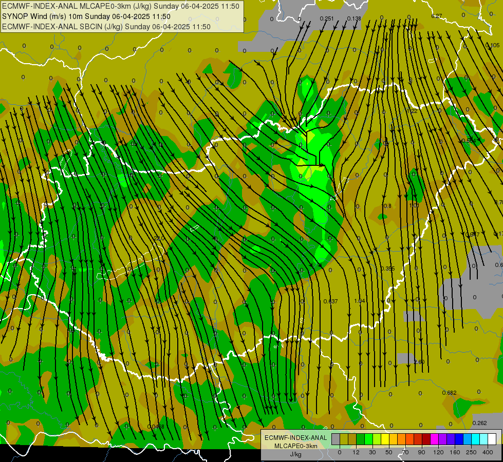503x462 pixels.
Task: Choose the sky blue swatch left of 250
Action: [468, 439]
